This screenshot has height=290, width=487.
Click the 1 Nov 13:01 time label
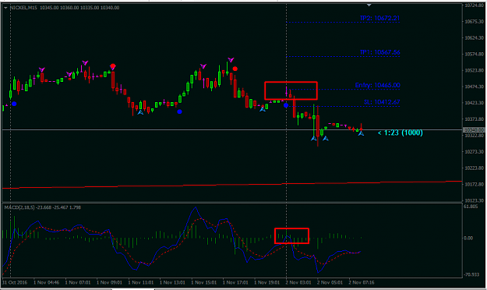(172, 282)
